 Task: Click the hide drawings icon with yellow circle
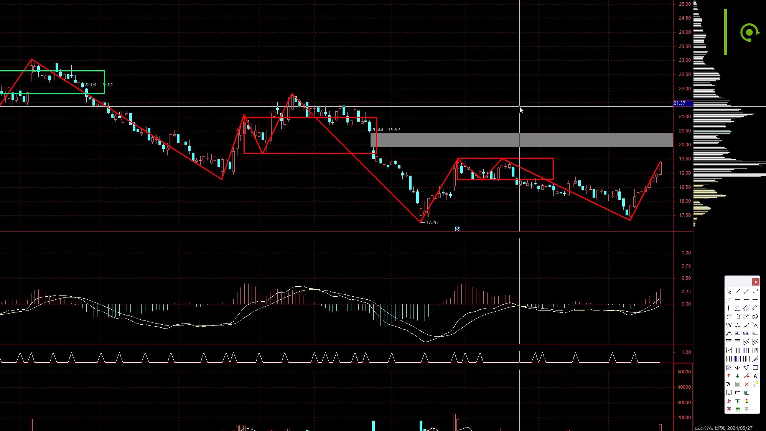click(755, 384)
